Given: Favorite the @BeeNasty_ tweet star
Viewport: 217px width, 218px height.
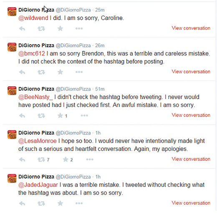Looking at the screenshot, I should pos(60,115).
